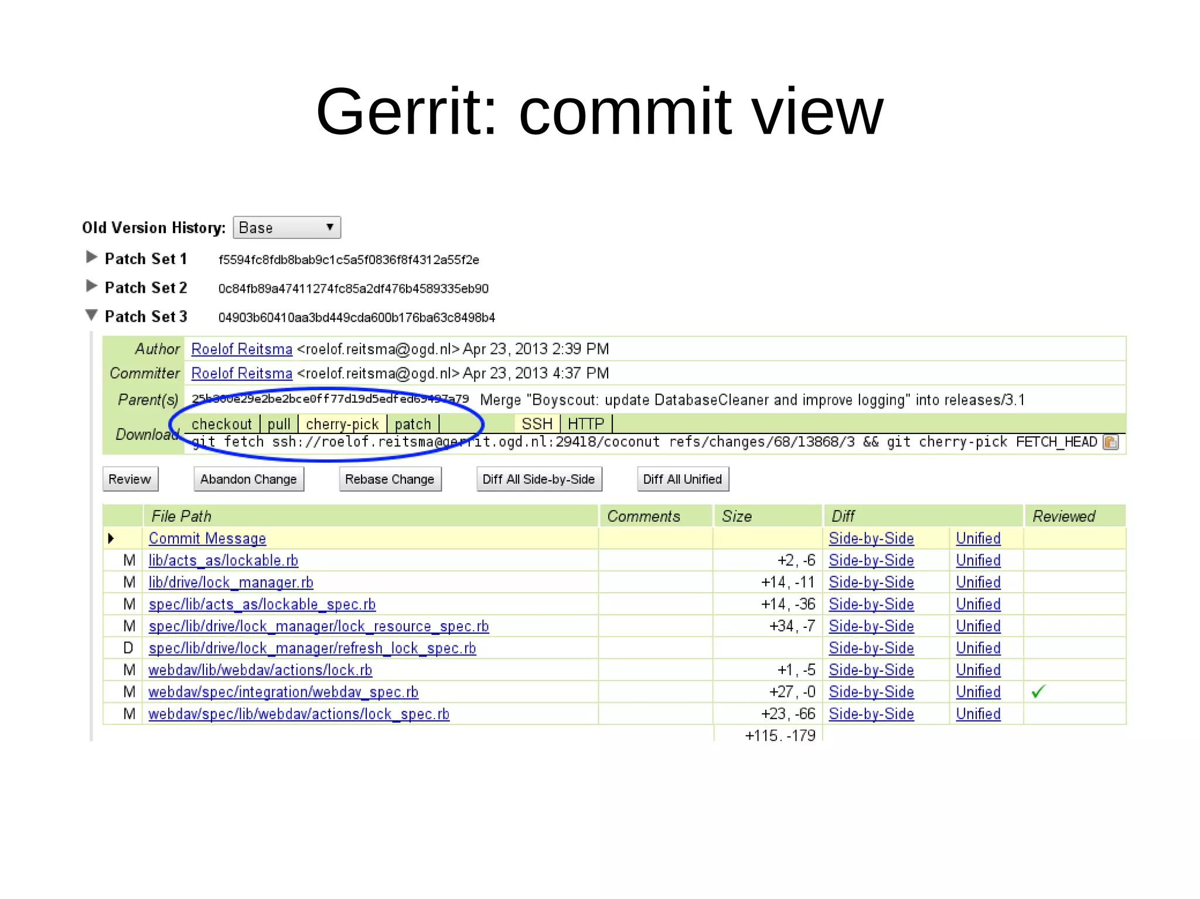Open Unified diff for refresh_lock_spec.rb

(x=978, y=648)
